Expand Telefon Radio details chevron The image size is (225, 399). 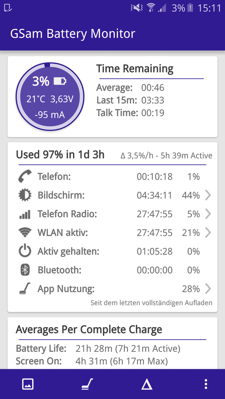click(208, 214)
